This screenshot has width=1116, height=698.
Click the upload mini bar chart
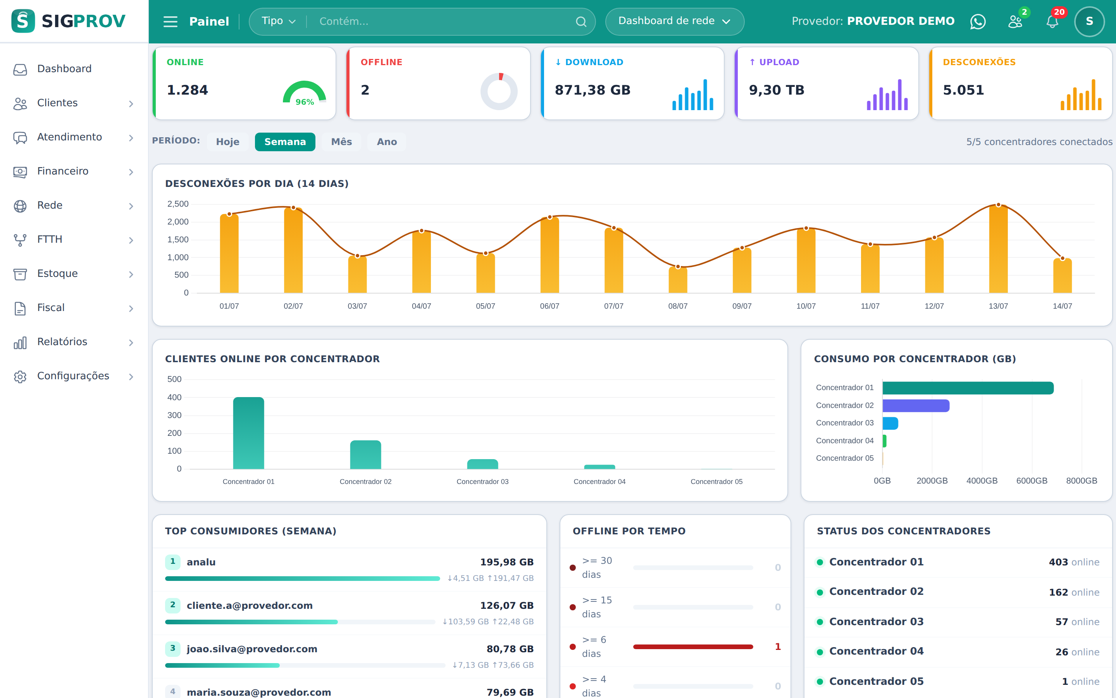coord(887,95)
